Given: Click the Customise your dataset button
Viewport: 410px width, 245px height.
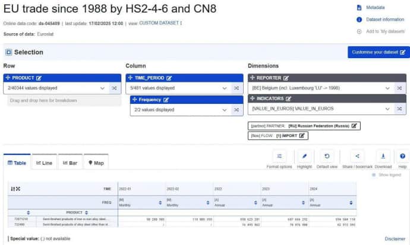Looking at the screenshot, I should pos(378,52).
